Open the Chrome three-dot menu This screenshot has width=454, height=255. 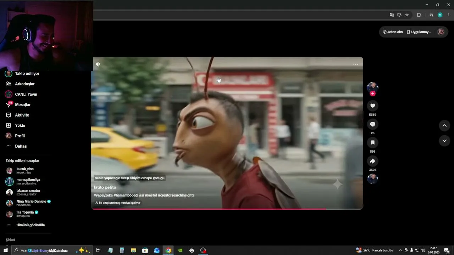click(x=448, y=15)
